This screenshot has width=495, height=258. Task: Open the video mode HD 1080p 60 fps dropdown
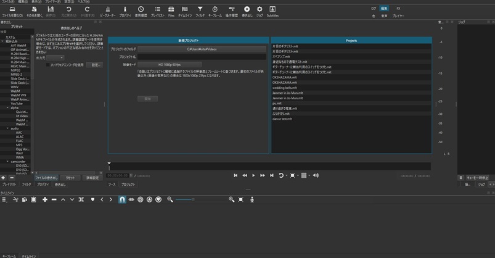[x=169, y=64]
